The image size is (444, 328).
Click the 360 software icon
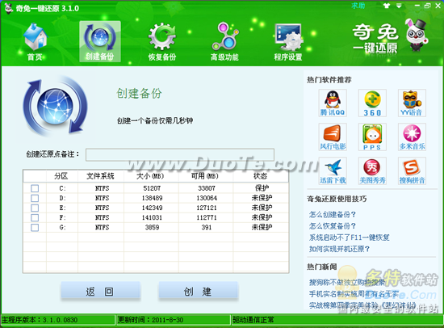point(372,103)
